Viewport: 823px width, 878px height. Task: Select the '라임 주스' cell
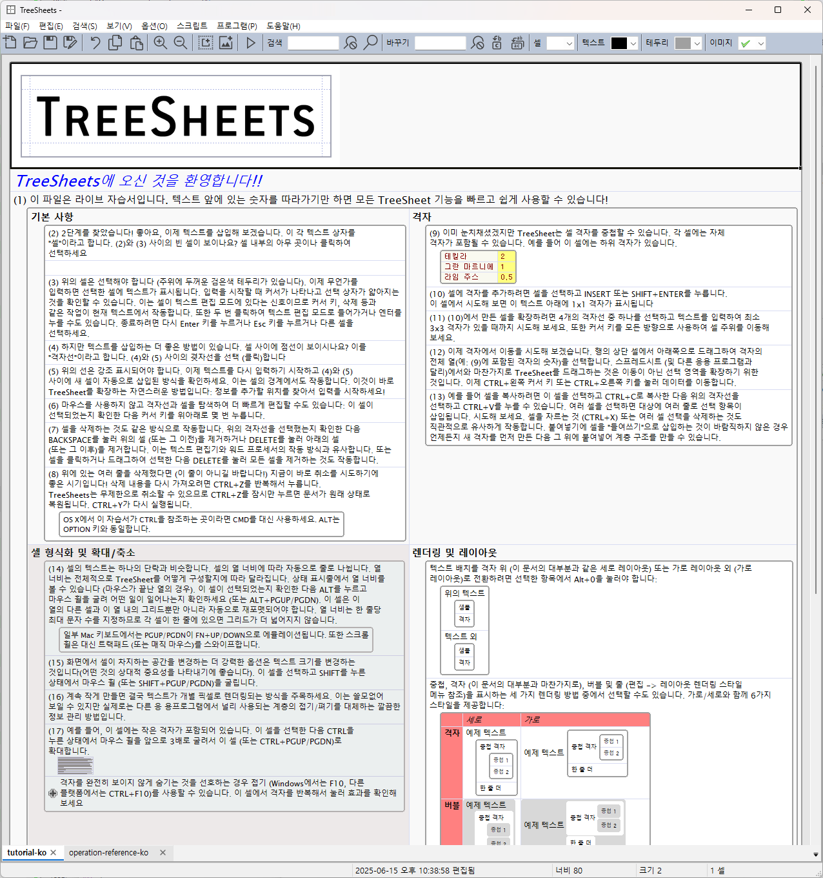click(x=470, y=277)
